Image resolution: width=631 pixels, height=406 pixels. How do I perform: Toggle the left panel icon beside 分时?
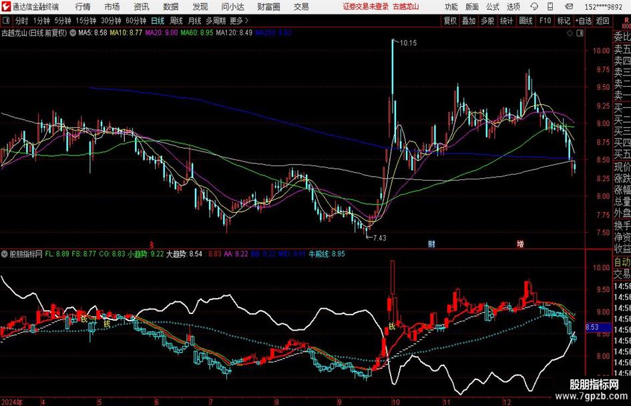pyautogui.click(x=5, y=21)
